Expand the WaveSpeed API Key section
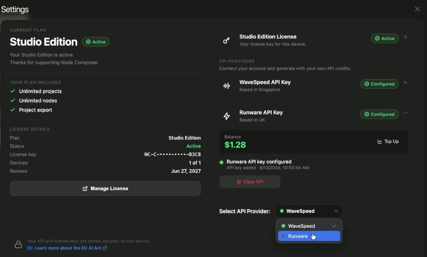This screenshot has width=427, height=257. [406, 83]
